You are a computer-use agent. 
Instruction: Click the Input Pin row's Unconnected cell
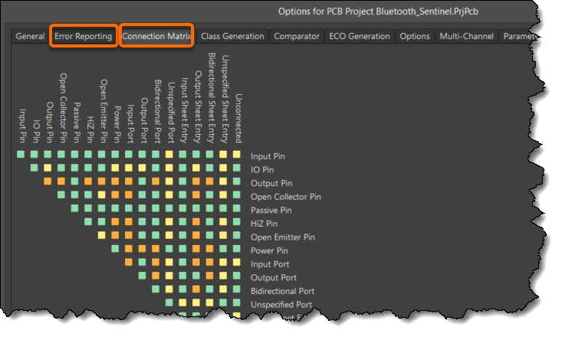(237, 155)
